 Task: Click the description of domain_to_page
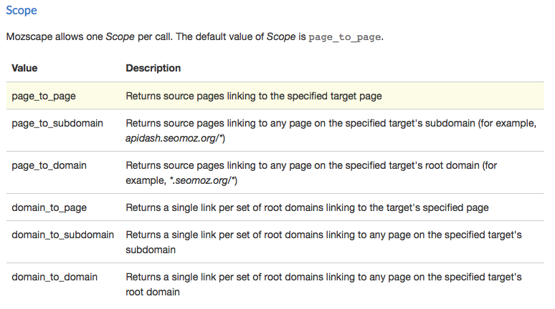point(307,207)
